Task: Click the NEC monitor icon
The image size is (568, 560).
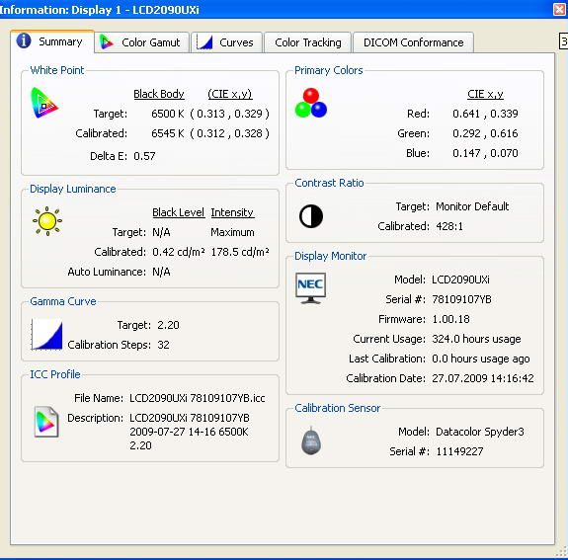Action: click(310, 288)
